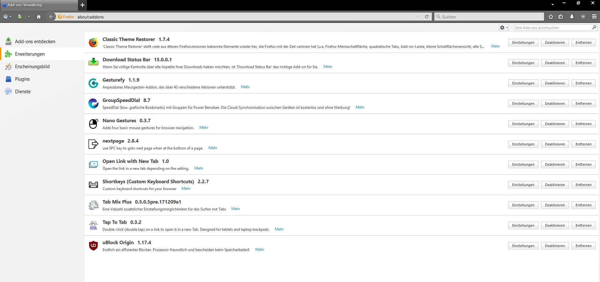
Task: Click the green recycle folder toolbar icon
Action: coord(20,17)
